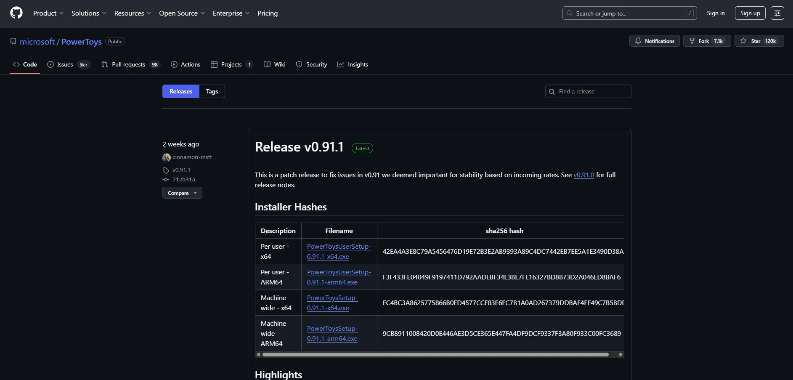Open the Release v0.91.1 title link
Screen dimensions: 793x380
click(299, 147)
